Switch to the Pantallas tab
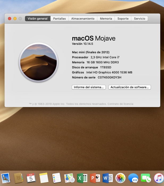The width and height of the screenshot is (164, 186). 59,19
